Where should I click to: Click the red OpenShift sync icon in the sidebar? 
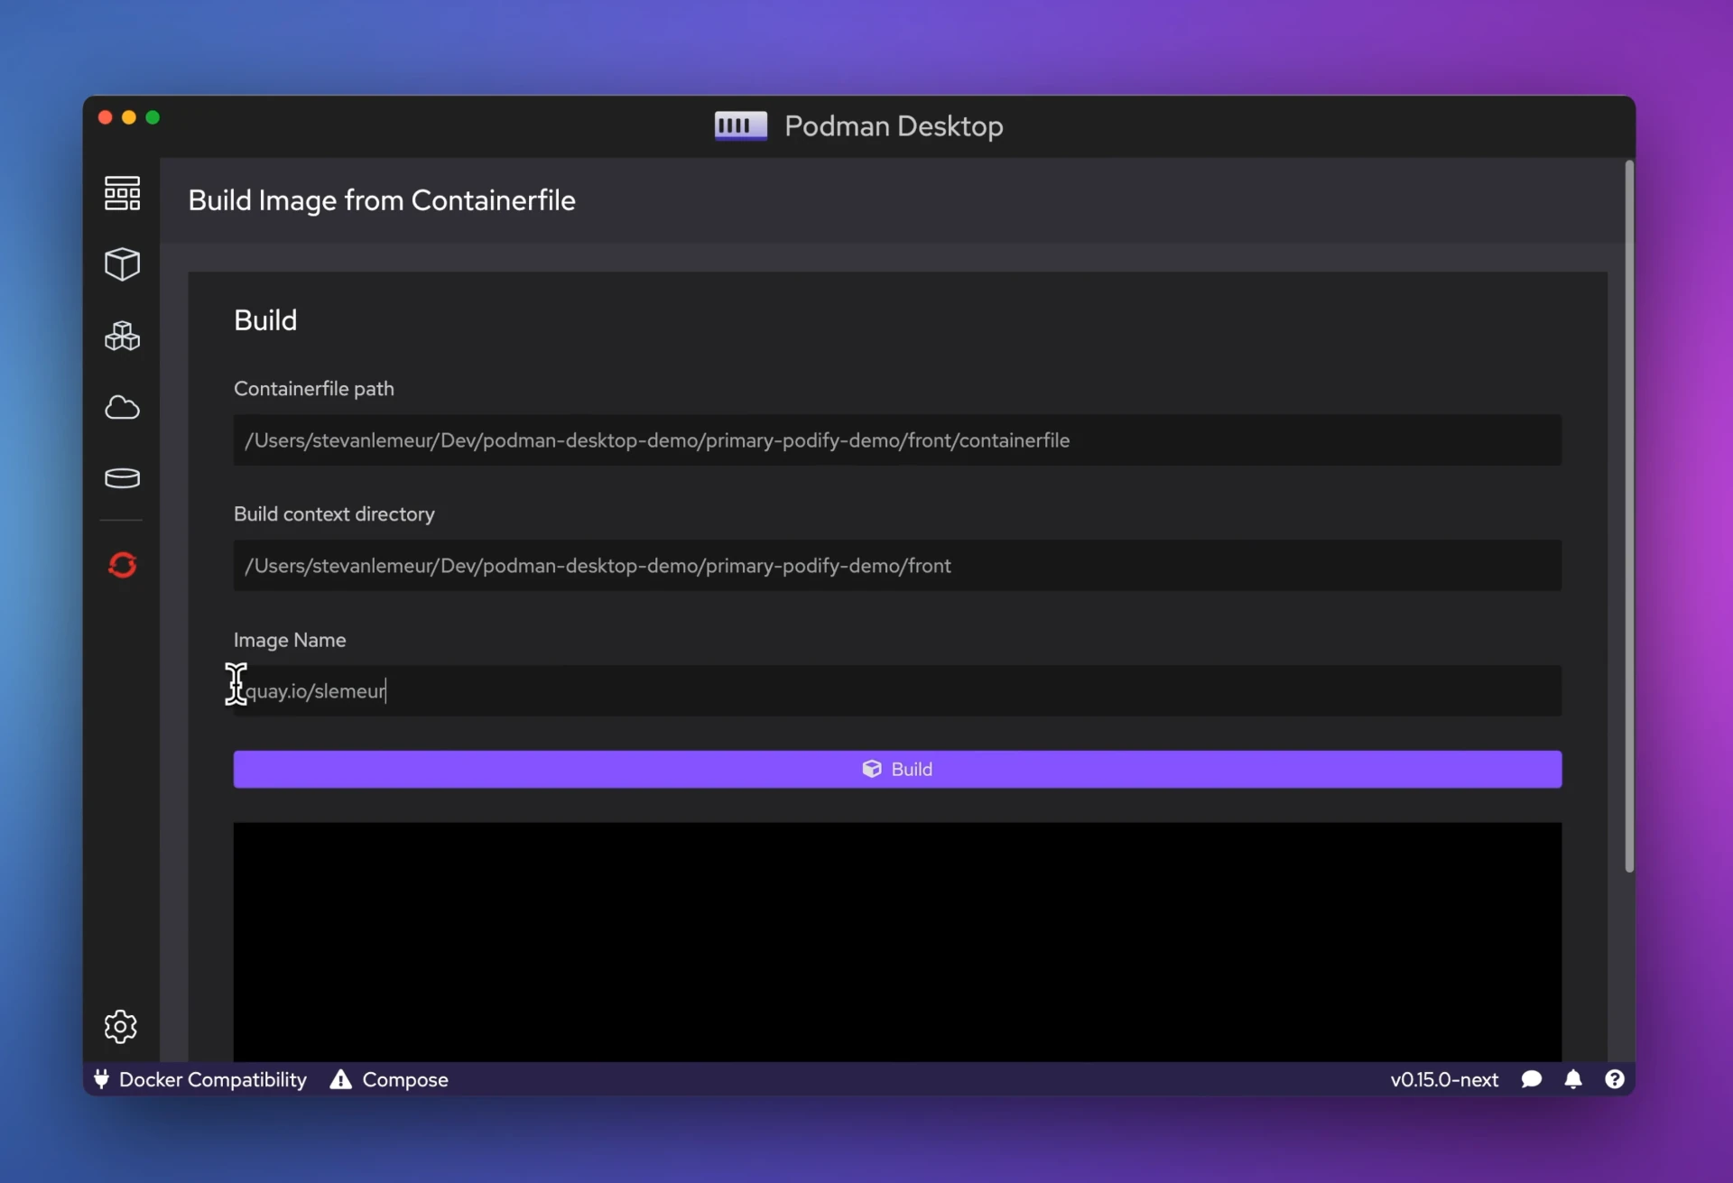(x=122, y=565)
